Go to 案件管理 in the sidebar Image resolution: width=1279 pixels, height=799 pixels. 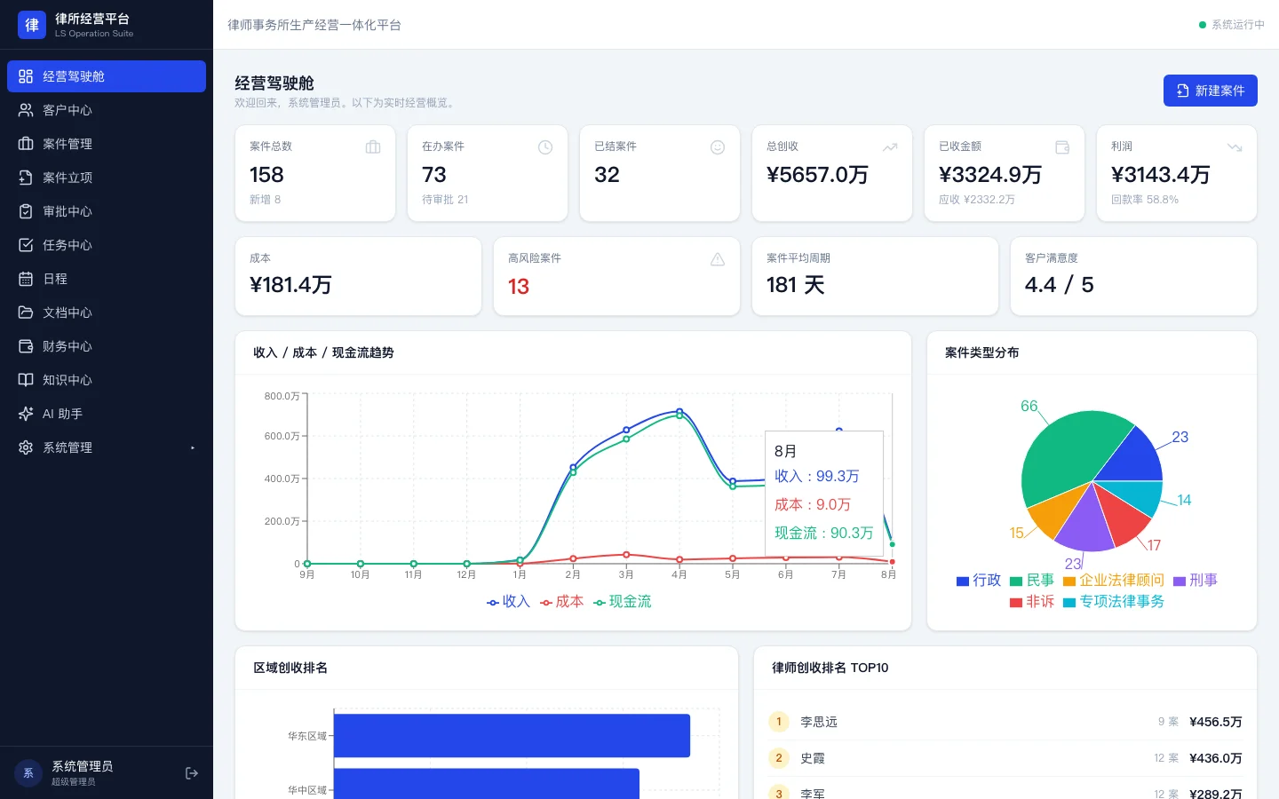click(x=107, y=144)
